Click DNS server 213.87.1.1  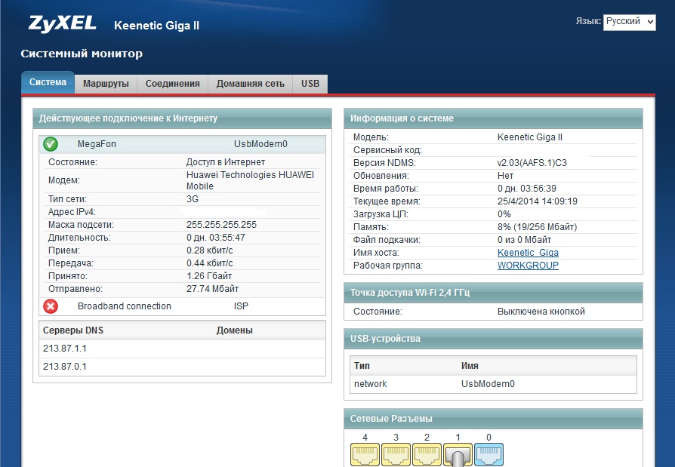click(65, 349)
